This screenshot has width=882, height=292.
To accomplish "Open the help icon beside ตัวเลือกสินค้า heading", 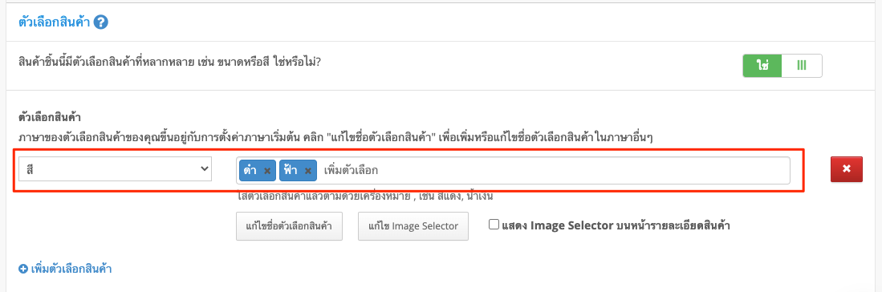I will pos(100,22).
